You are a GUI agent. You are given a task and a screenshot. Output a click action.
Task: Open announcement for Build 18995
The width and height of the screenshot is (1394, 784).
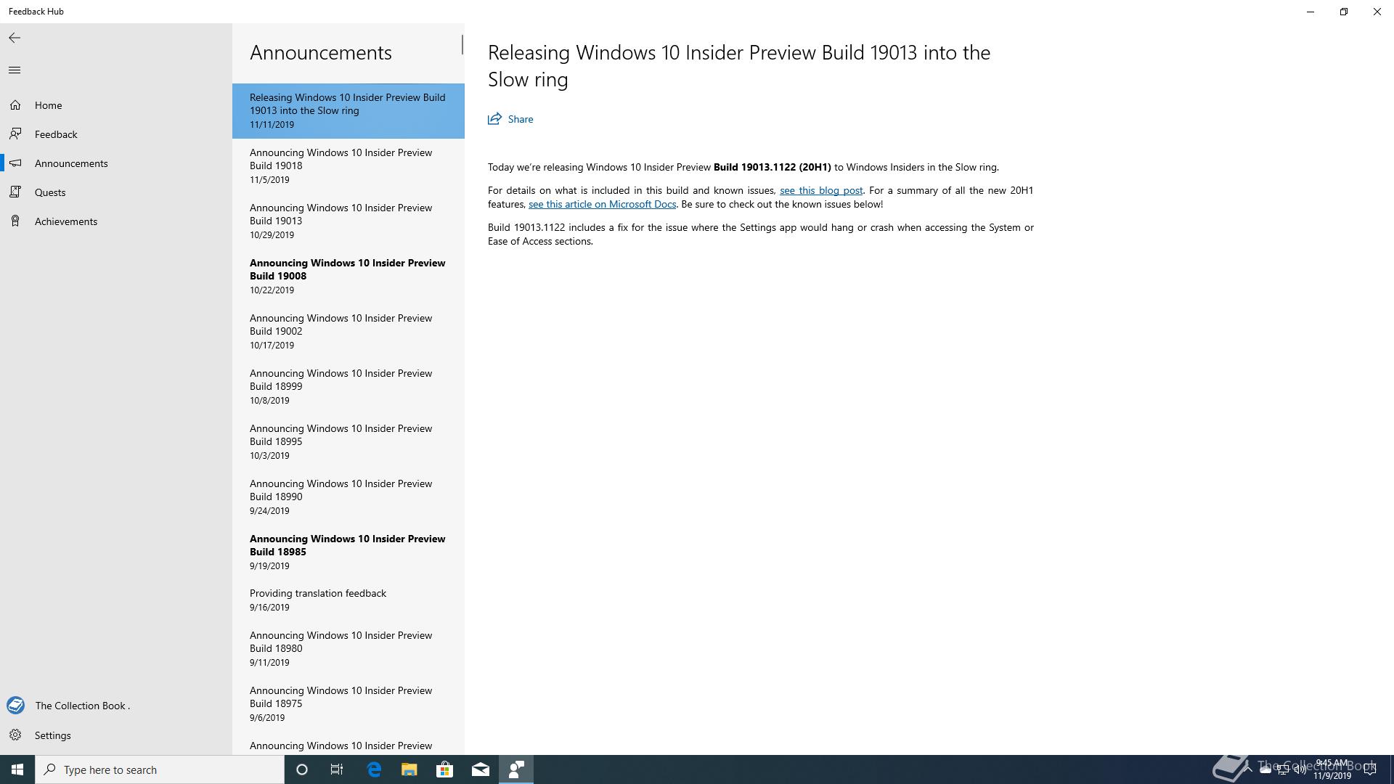[x=348, y=441]
